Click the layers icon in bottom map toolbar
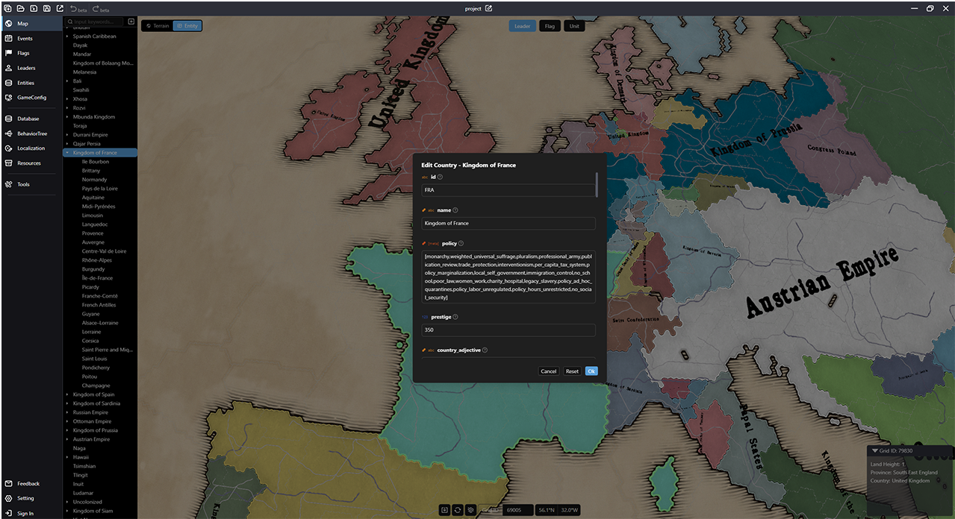 click(x=470, y=510)
